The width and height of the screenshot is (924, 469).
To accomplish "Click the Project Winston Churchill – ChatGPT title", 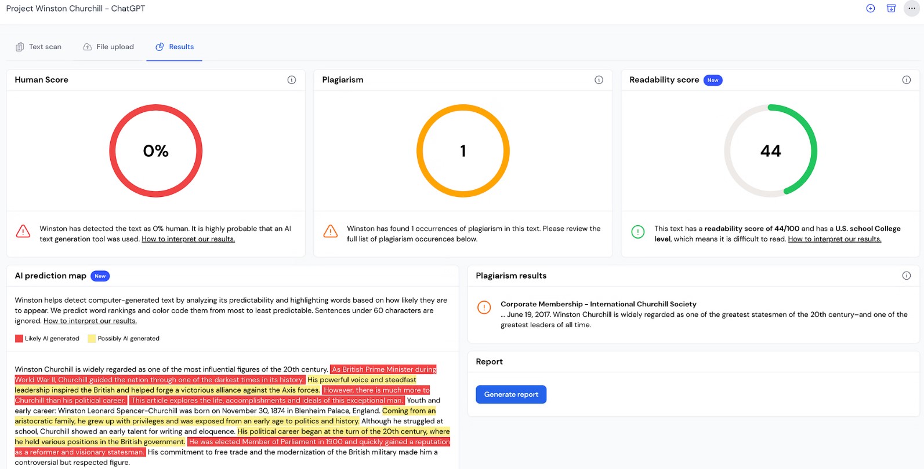I will pos(75,8).
